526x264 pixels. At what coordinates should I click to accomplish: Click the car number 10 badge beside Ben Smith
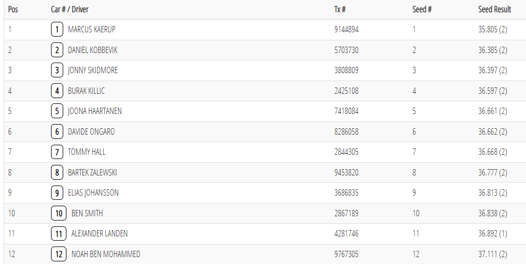(x=58, y=214)
